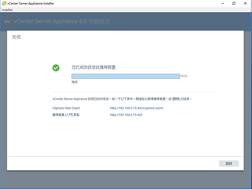
Task: Click the 應用裝置 [入門] 頁面 label
Action: click(66, 115)
